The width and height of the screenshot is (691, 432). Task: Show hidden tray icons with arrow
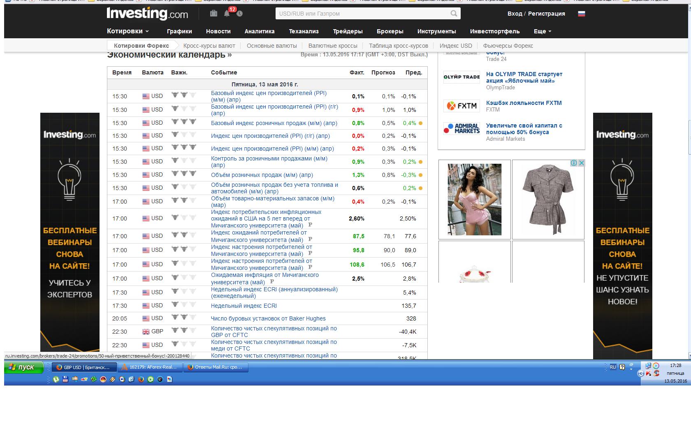tap(641, 373)
